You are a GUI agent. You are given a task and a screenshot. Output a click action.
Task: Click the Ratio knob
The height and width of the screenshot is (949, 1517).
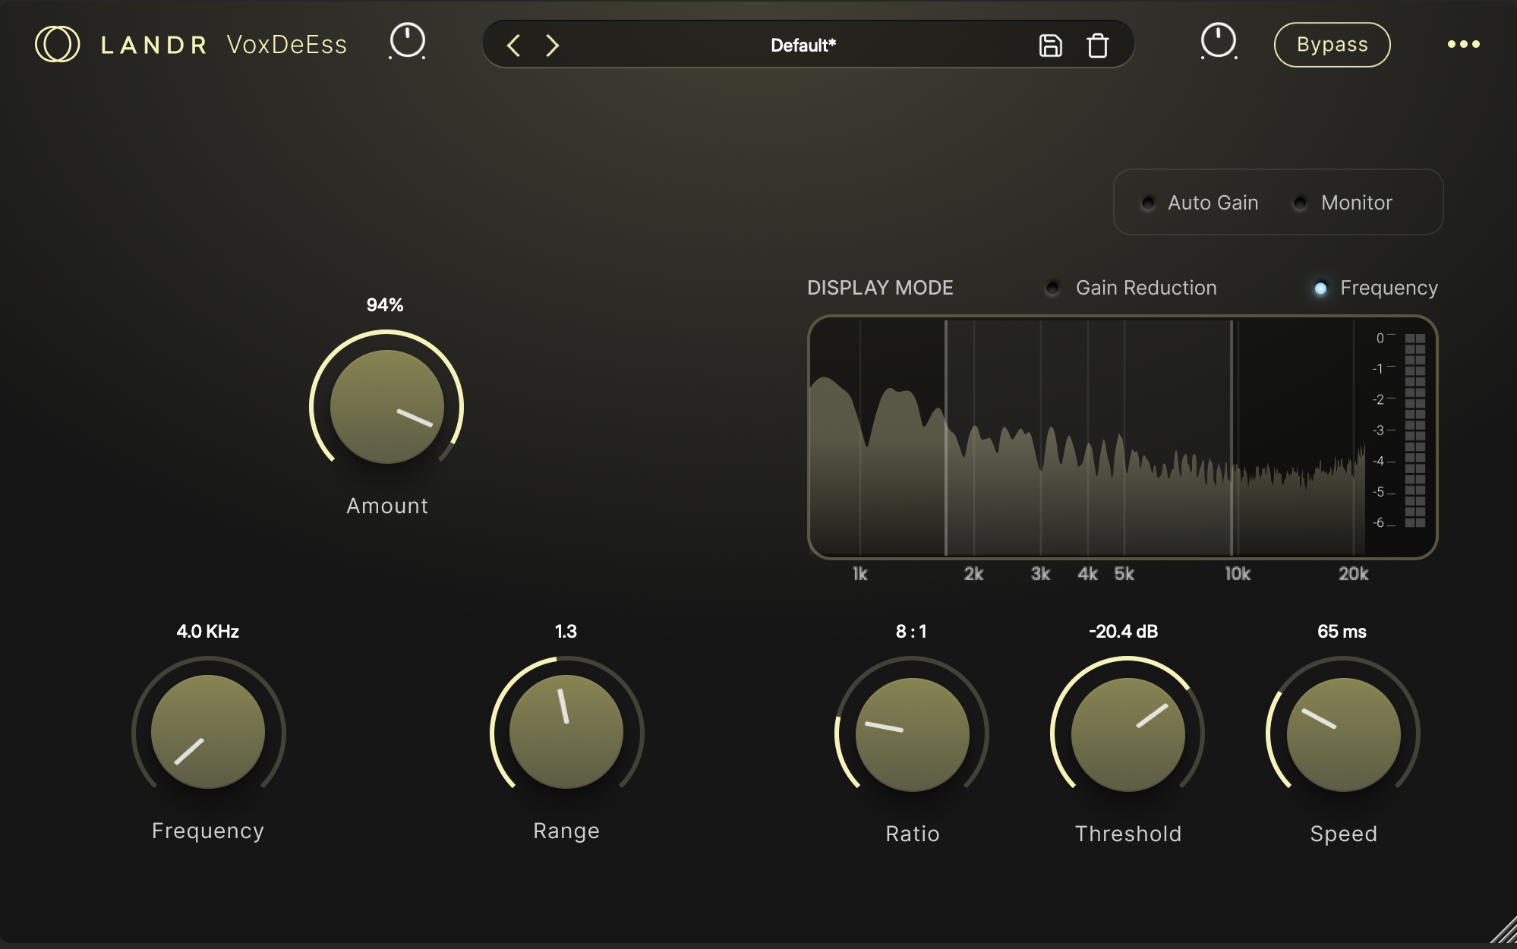pos(912,734)
